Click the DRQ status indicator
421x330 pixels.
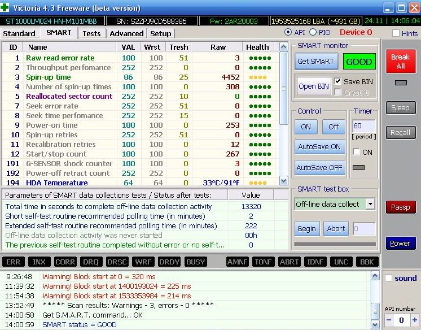[x=91, y=262]
